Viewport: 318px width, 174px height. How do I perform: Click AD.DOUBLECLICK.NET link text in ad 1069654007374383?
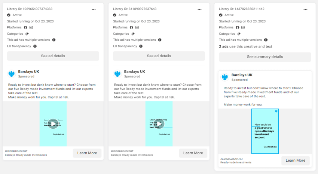tap(16, 151)
